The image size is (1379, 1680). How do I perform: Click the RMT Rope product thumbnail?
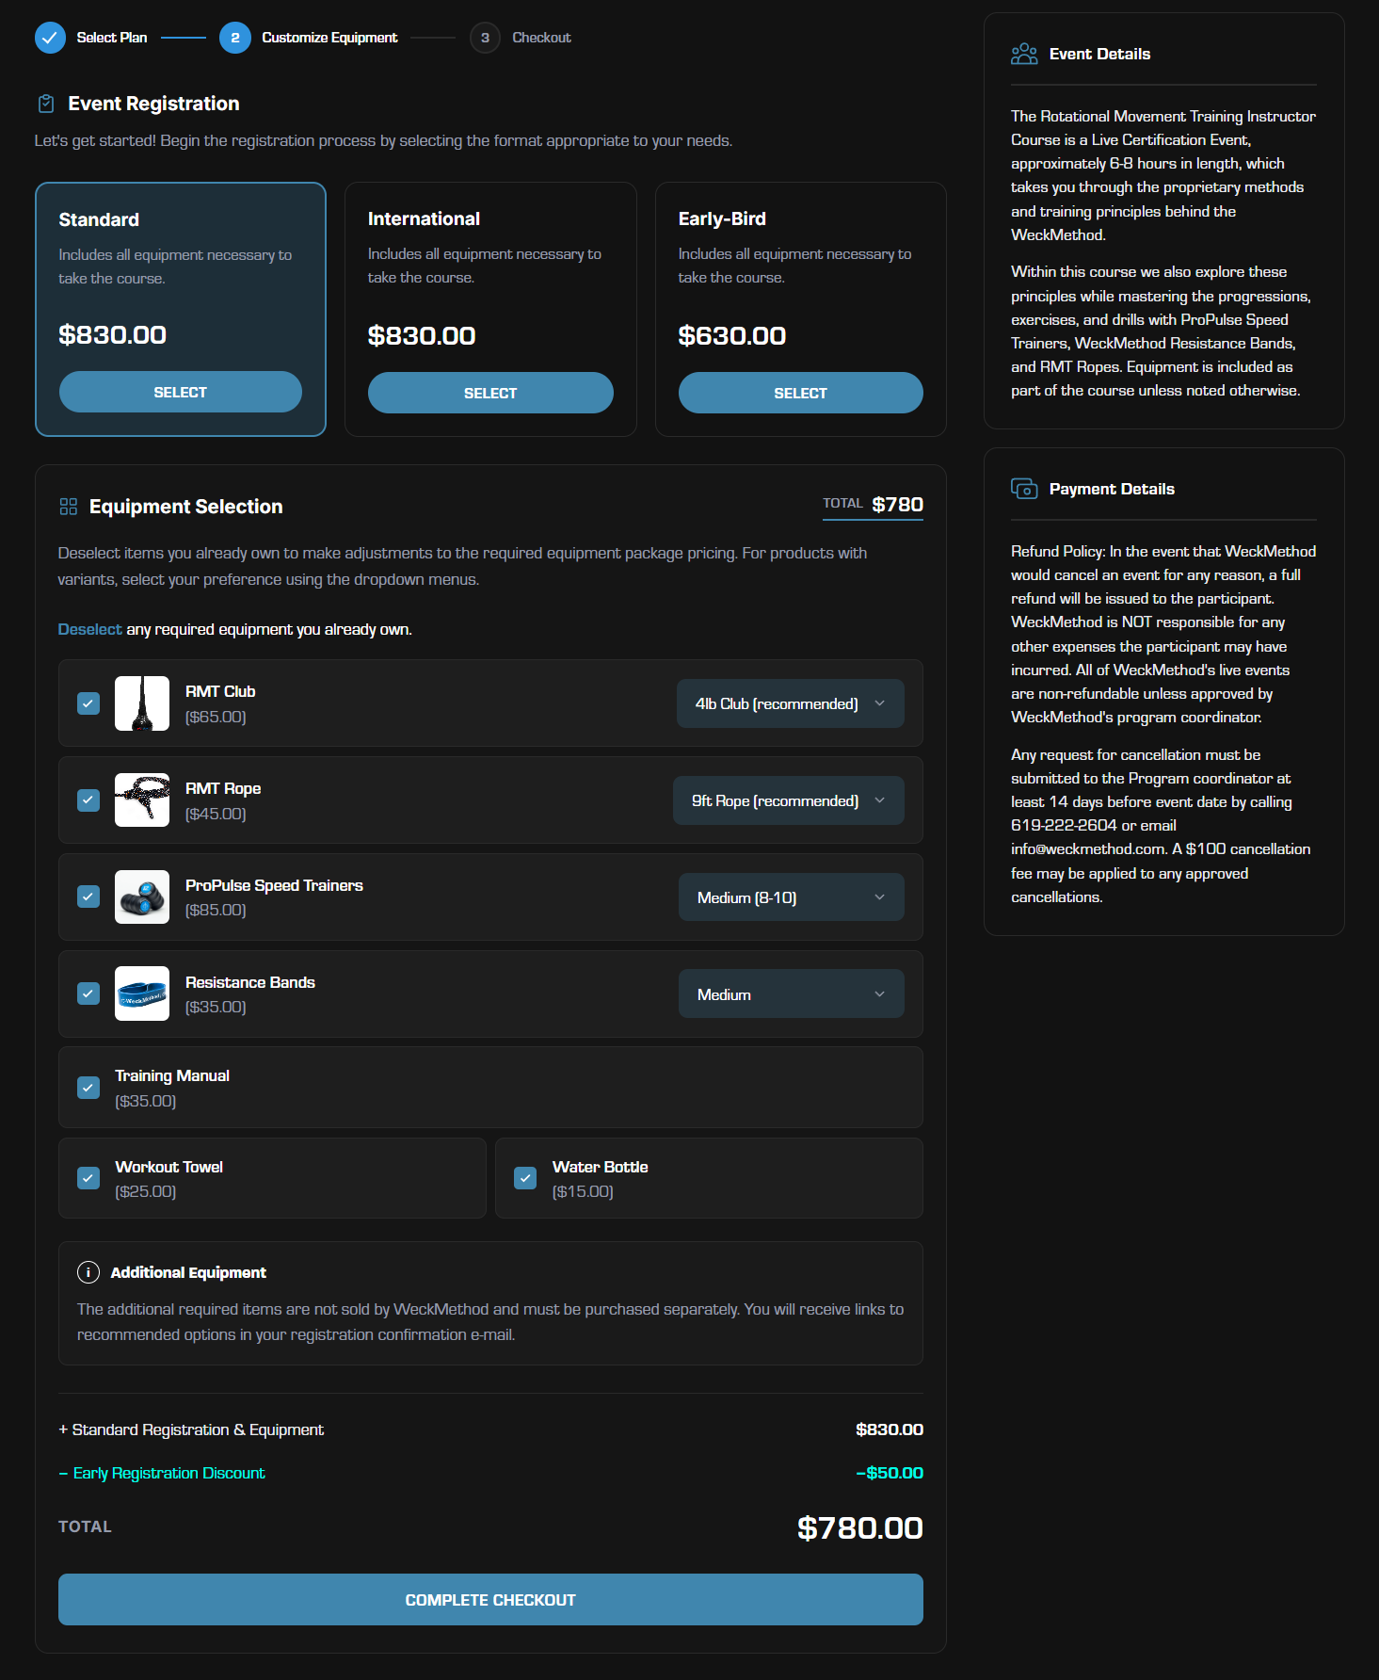coord(142,800)
